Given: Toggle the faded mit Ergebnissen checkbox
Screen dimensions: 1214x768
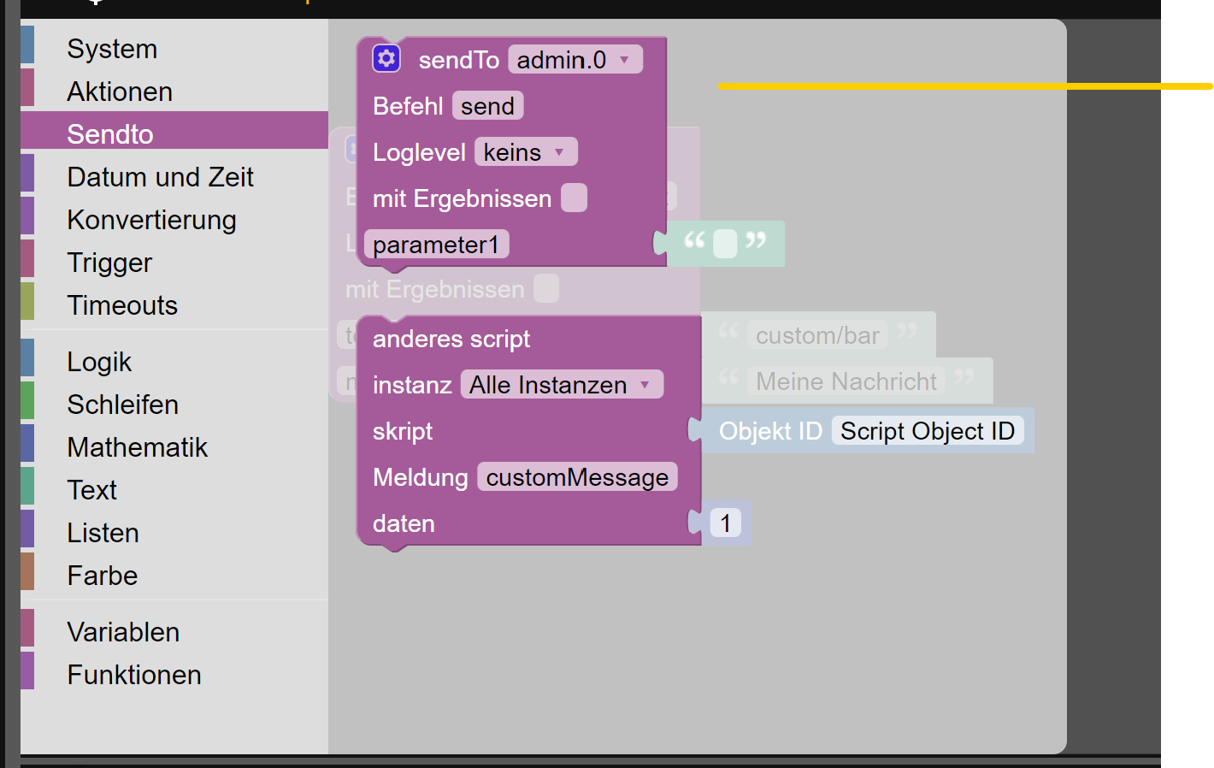Looking at the screenshot, I should (x=546, y=289).
